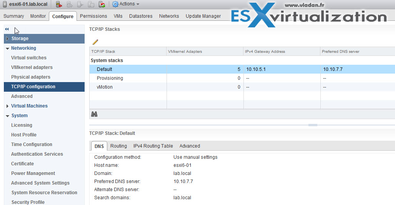The width and height of the screenshot is (395, 205).
Task: Open the Permissions tab
Action: pyautogui.click(x=93, y=16)
